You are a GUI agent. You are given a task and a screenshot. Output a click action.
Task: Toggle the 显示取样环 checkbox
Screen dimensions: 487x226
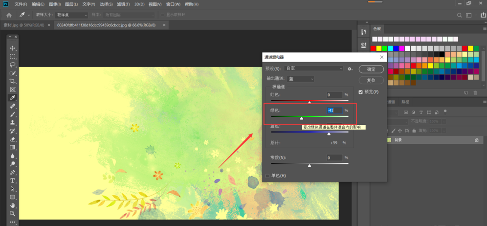162,15
